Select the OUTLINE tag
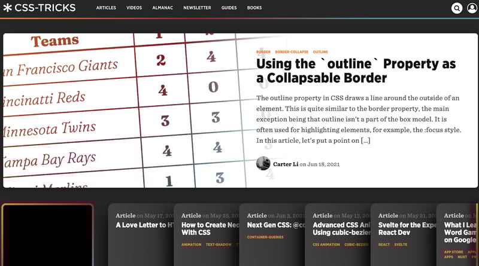Viewport: 479px width, 266px height. 320,52
